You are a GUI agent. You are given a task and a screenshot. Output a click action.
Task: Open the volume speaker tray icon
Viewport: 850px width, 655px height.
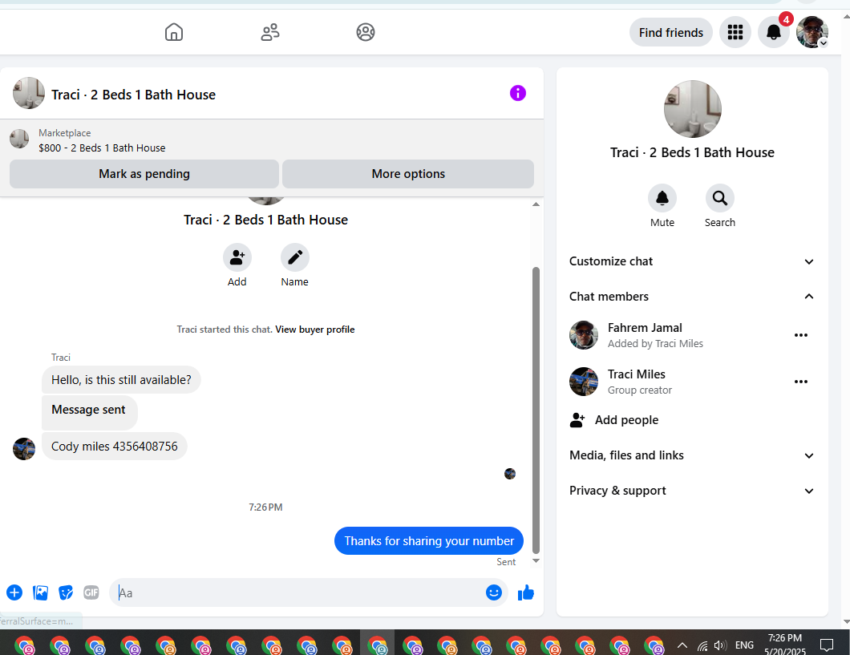(720, 645)
